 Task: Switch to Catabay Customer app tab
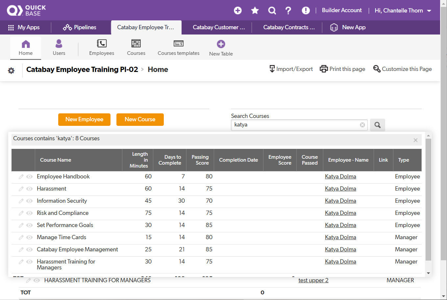pyautogui.click(x=219, y=27)
